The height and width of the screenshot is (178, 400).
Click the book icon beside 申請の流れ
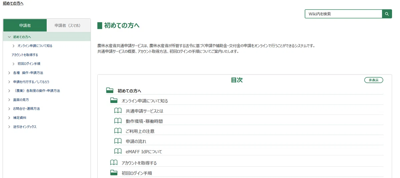point(118,141)
